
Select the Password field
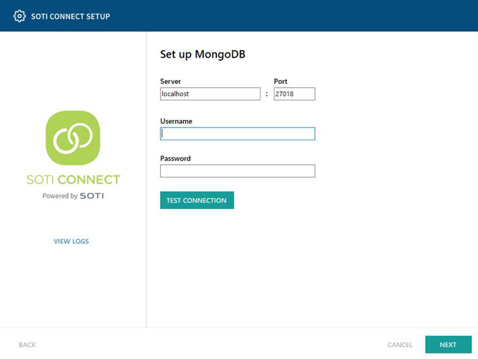pos(238,171)
